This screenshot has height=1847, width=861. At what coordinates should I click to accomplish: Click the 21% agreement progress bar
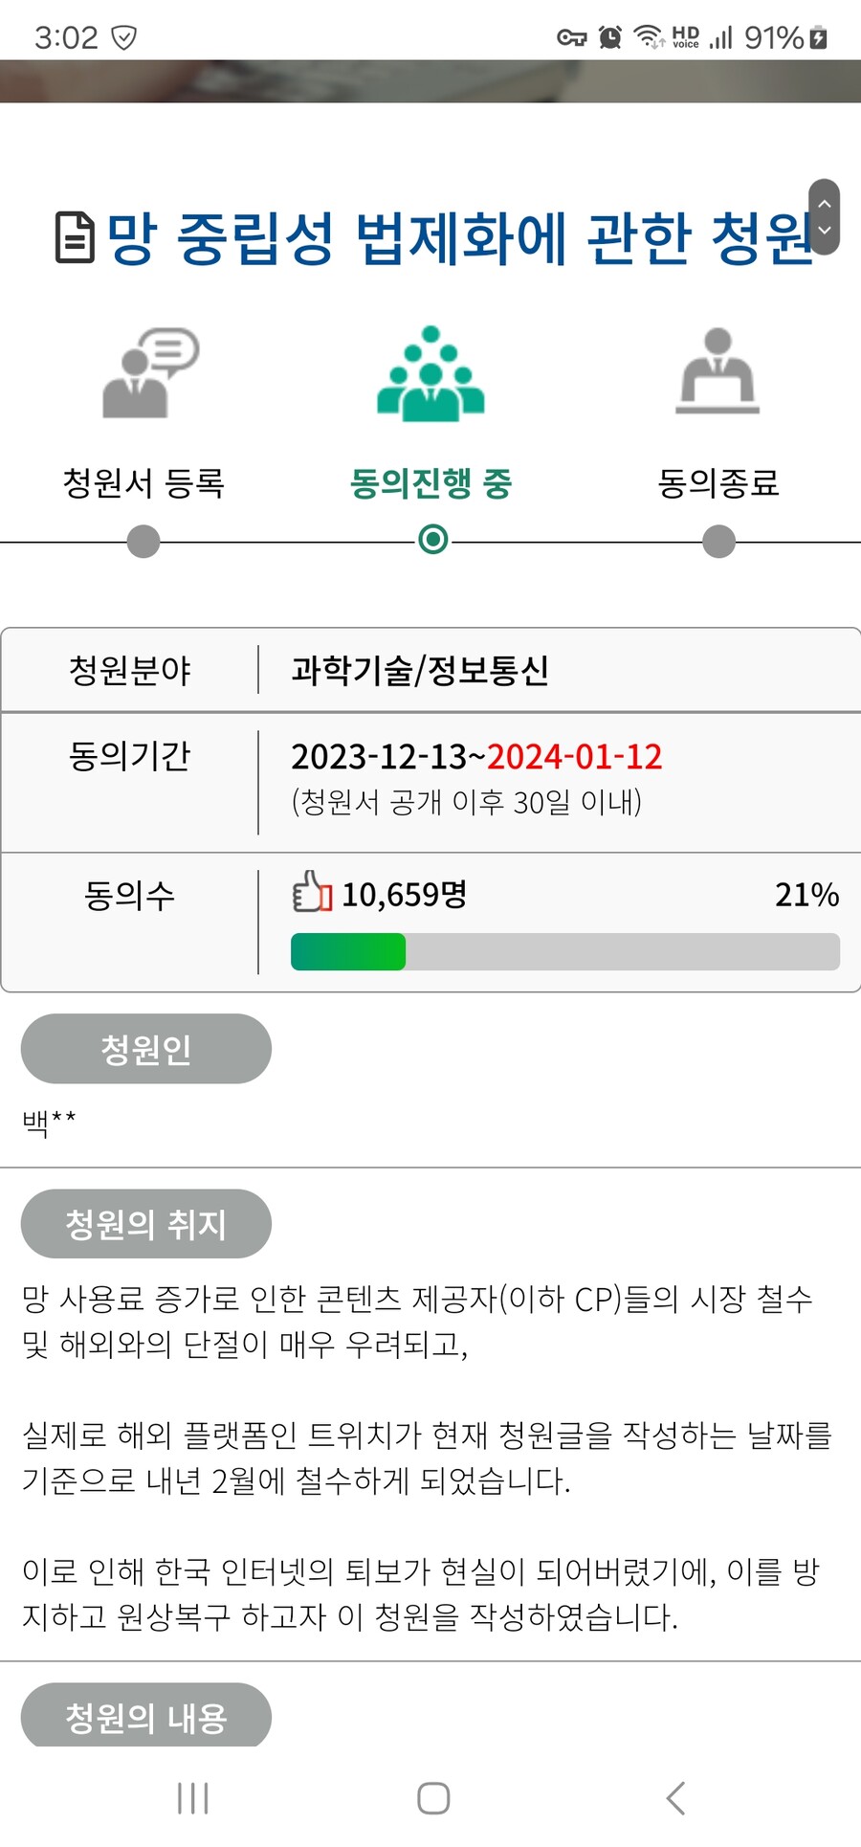point(565,952)
